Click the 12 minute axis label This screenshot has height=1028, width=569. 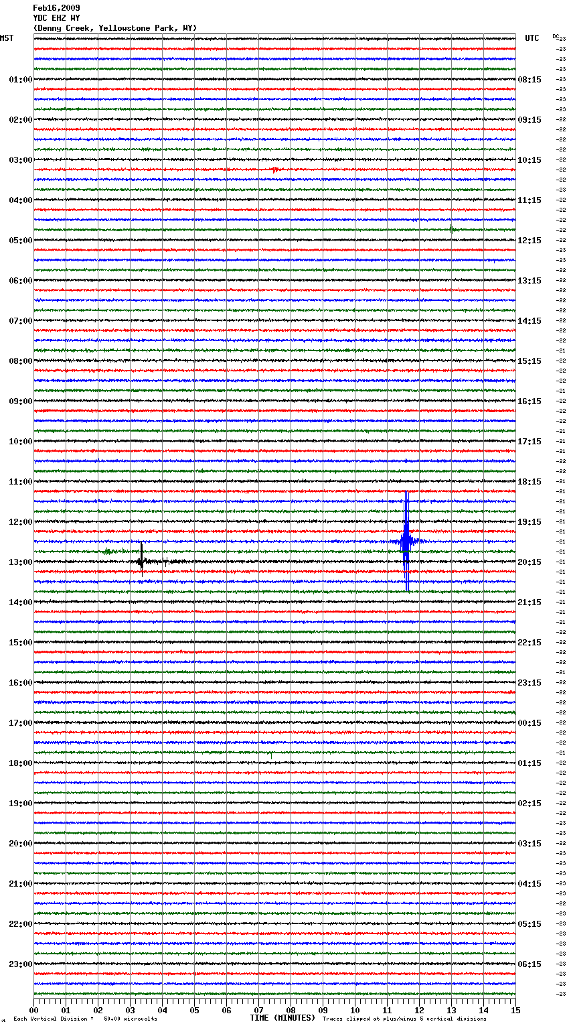[419, 1011]
